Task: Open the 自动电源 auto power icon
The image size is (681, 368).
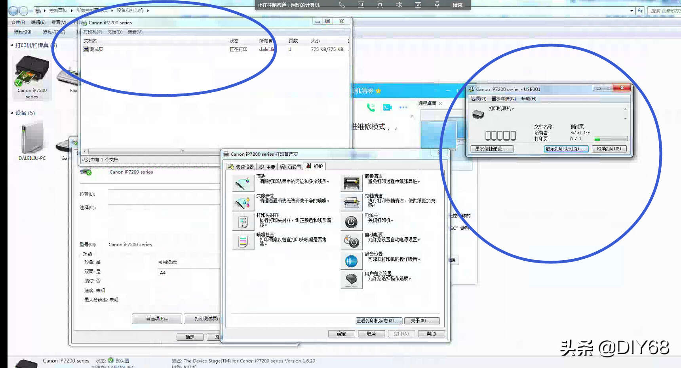Action: coord(351,241)
